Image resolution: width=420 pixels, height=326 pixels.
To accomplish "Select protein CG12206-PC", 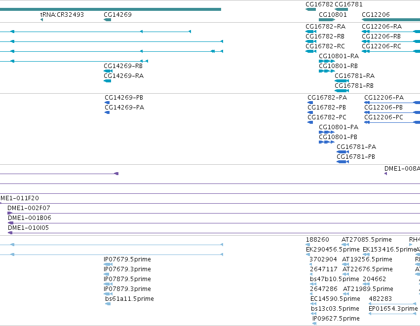I will pyautogui.click(x=383, y=117).
